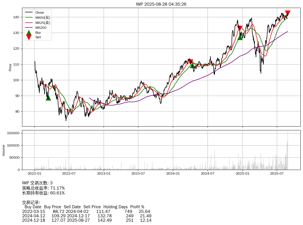
Task: Click the green Buy marker near 2022-03
Action: coord(48,98)
